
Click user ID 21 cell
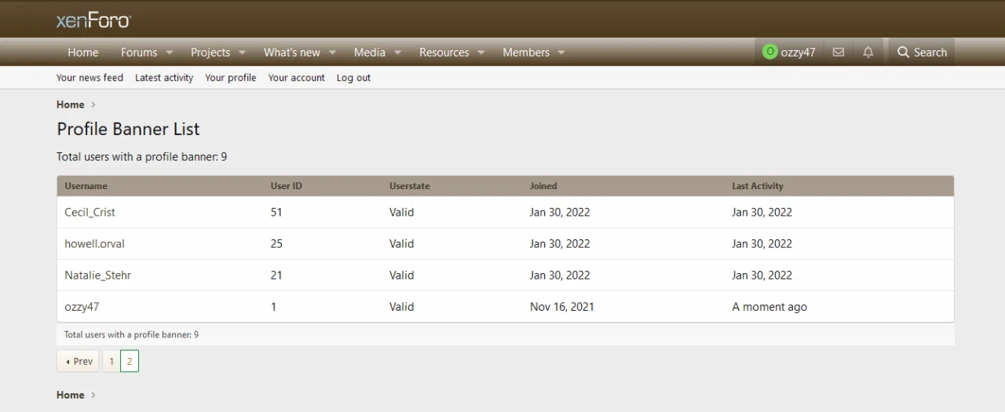[x=276, y=275]
